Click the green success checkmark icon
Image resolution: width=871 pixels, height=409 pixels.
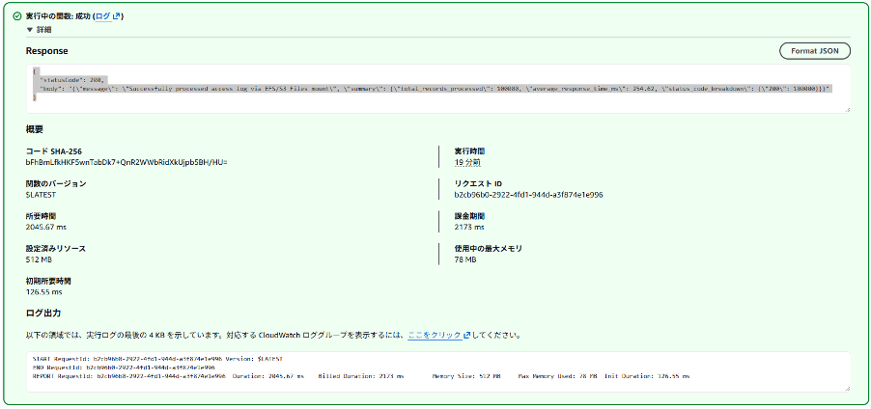click(x=17, y=16)
